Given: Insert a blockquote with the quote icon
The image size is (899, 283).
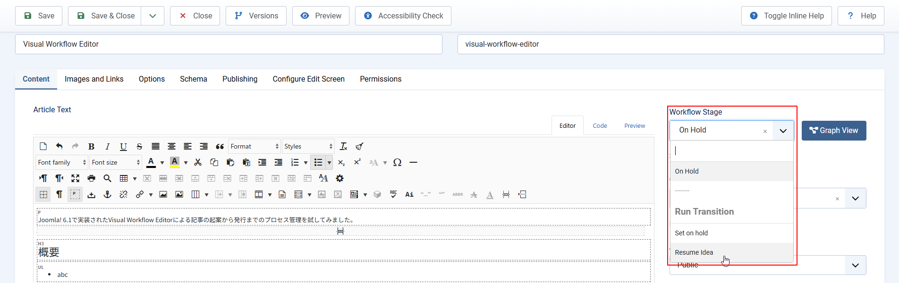Looking at the screenshot, I should 220,147.
